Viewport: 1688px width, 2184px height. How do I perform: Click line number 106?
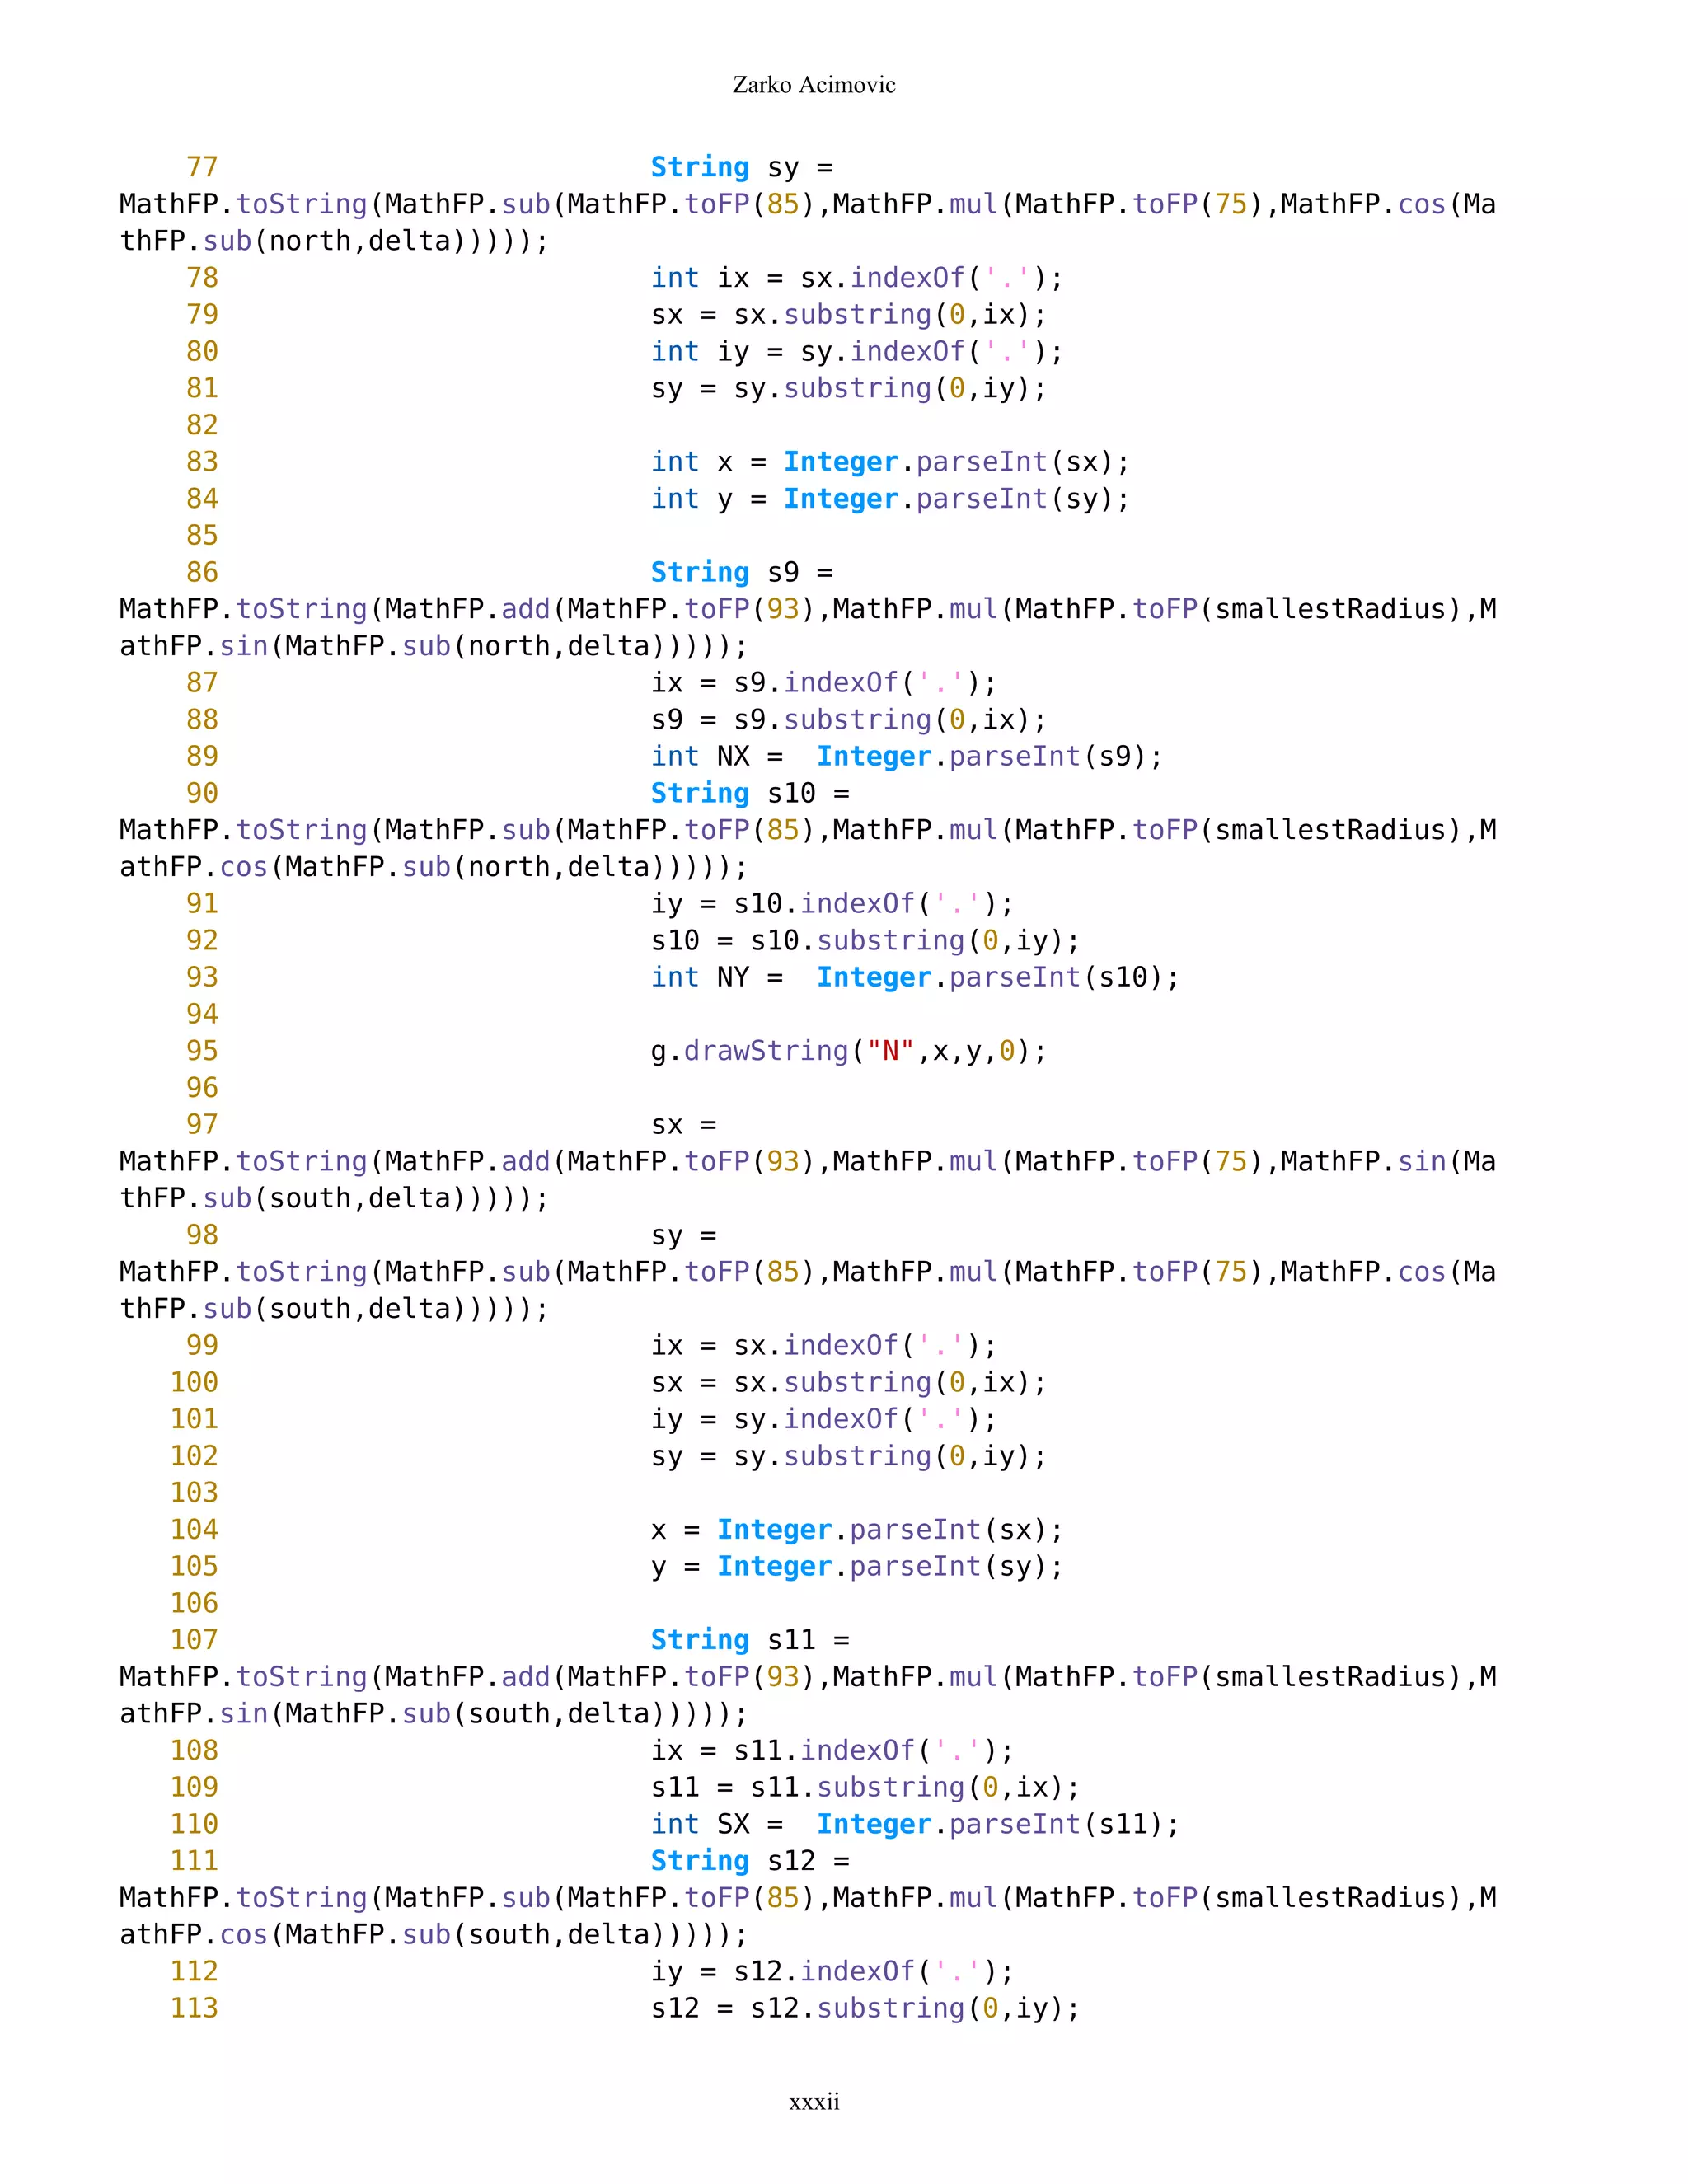(194, 1604)
